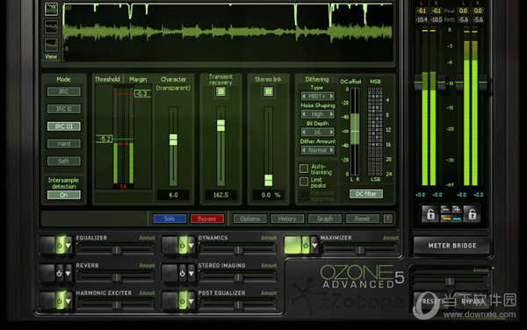Select IRC III limiter mode
The width and height of the screenshot is (527, 330).
click(x=64, y=126)
